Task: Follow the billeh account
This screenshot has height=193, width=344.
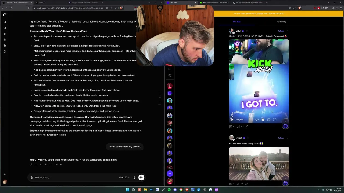Action: click(x=281, y=31)
